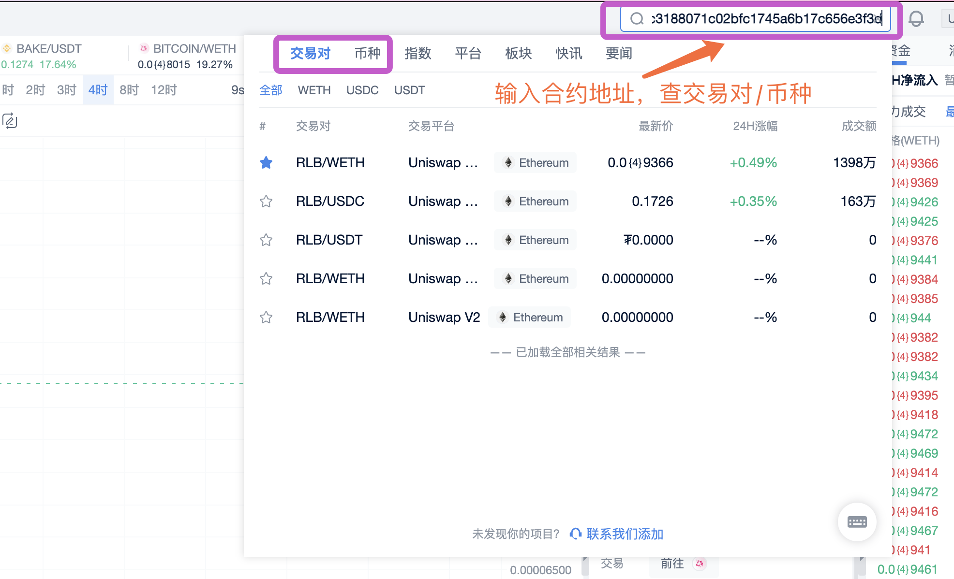The image size is (954, 579).
Task: Unfavorite the starred RLB/WETH first row
Action: 266,162
